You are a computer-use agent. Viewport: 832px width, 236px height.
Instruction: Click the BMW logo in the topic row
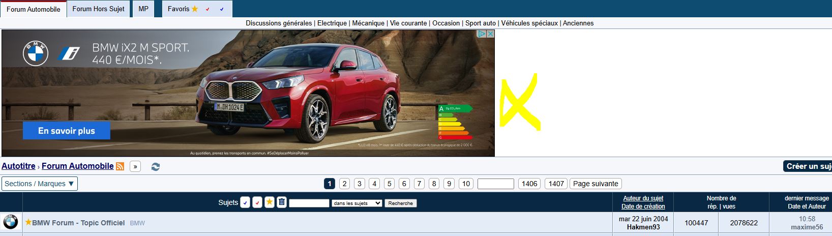coord(10,222)
